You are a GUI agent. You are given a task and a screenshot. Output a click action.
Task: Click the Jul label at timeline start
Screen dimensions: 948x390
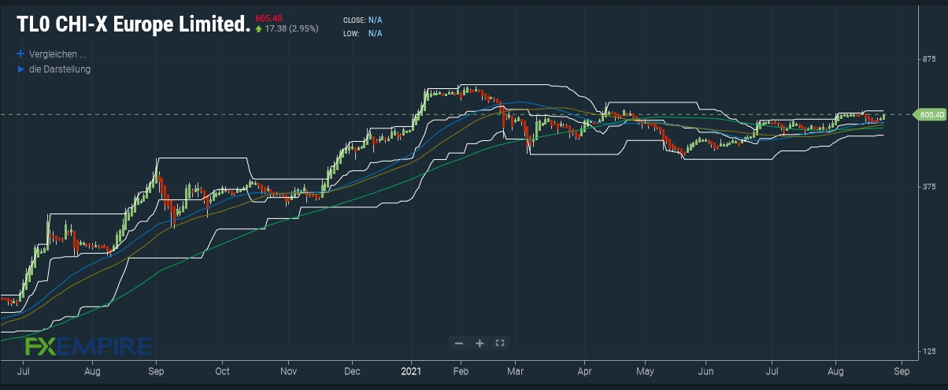[x=24, y=370]
